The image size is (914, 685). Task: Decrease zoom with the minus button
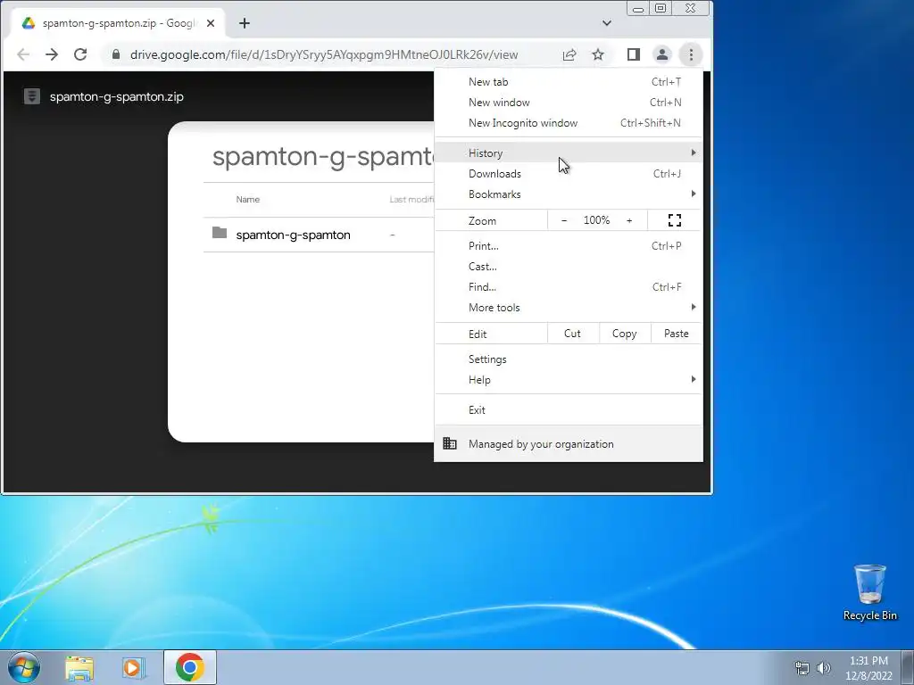(564, 220)
